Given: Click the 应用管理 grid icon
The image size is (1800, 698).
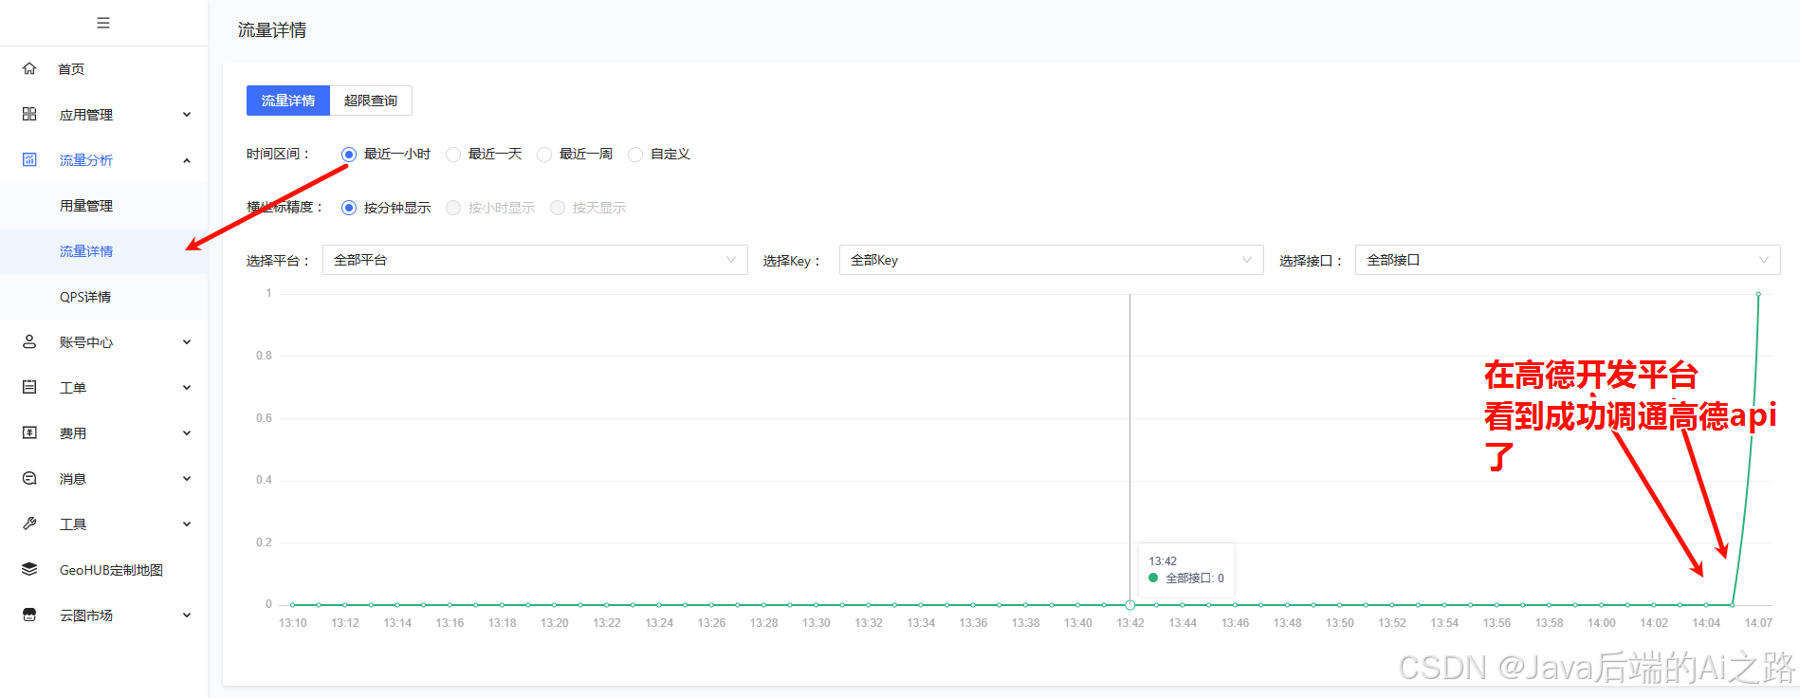Looking at the screenshot, I should point(29,114).
